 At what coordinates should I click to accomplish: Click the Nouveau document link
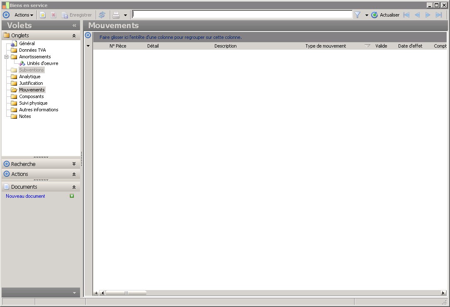pos(25,196)
